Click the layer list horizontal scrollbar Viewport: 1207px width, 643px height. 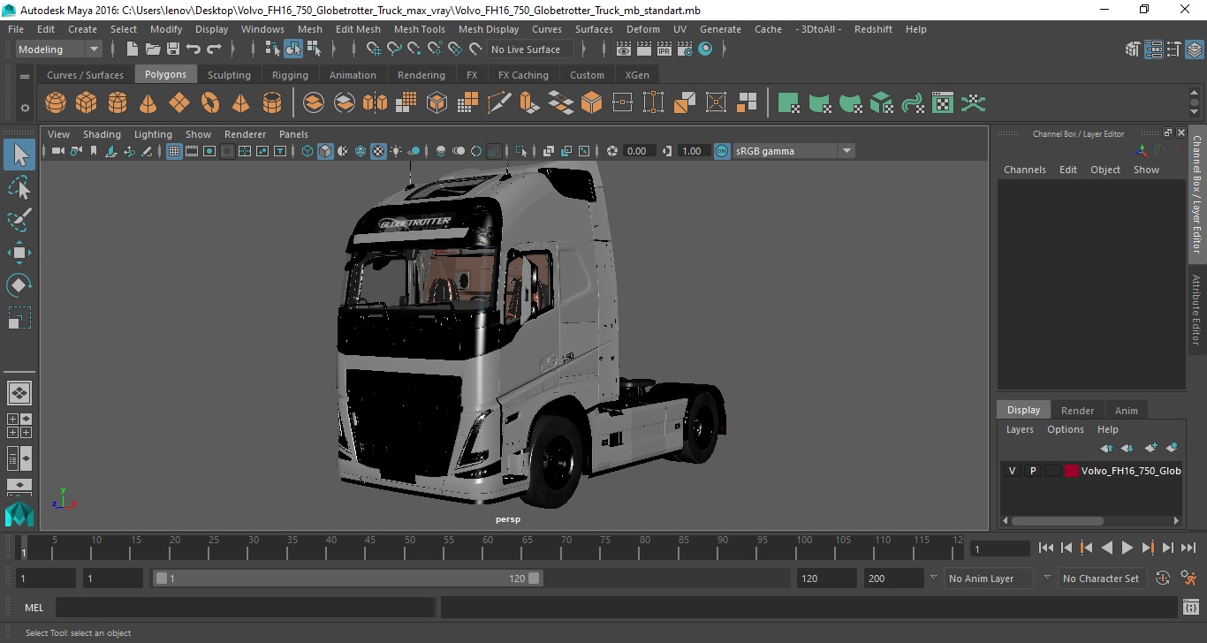click(x=1057, y=520)
